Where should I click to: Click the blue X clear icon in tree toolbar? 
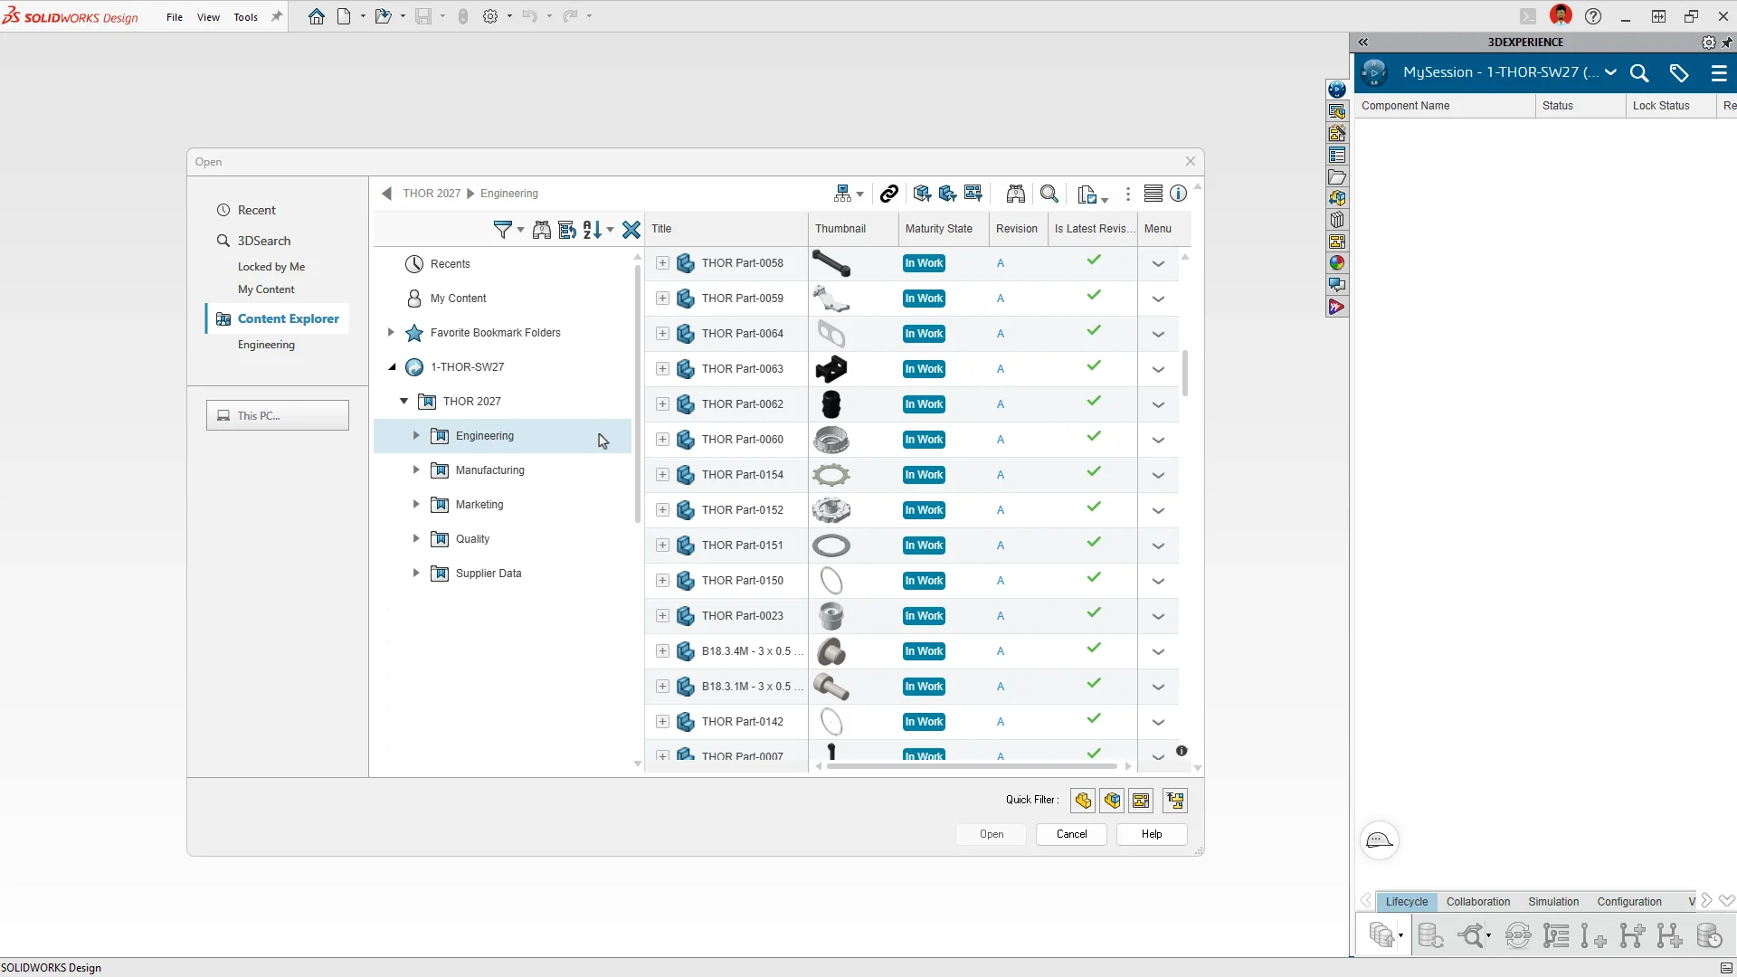(x=631, y=230)
